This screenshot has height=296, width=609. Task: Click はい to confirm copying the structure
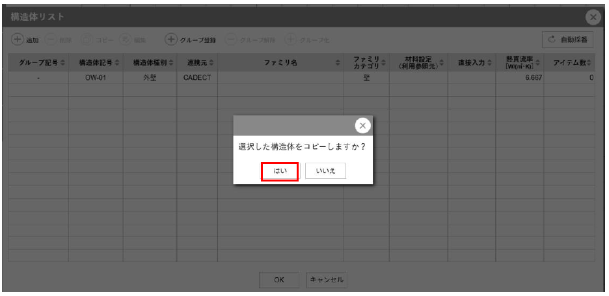tap(280, 171)
